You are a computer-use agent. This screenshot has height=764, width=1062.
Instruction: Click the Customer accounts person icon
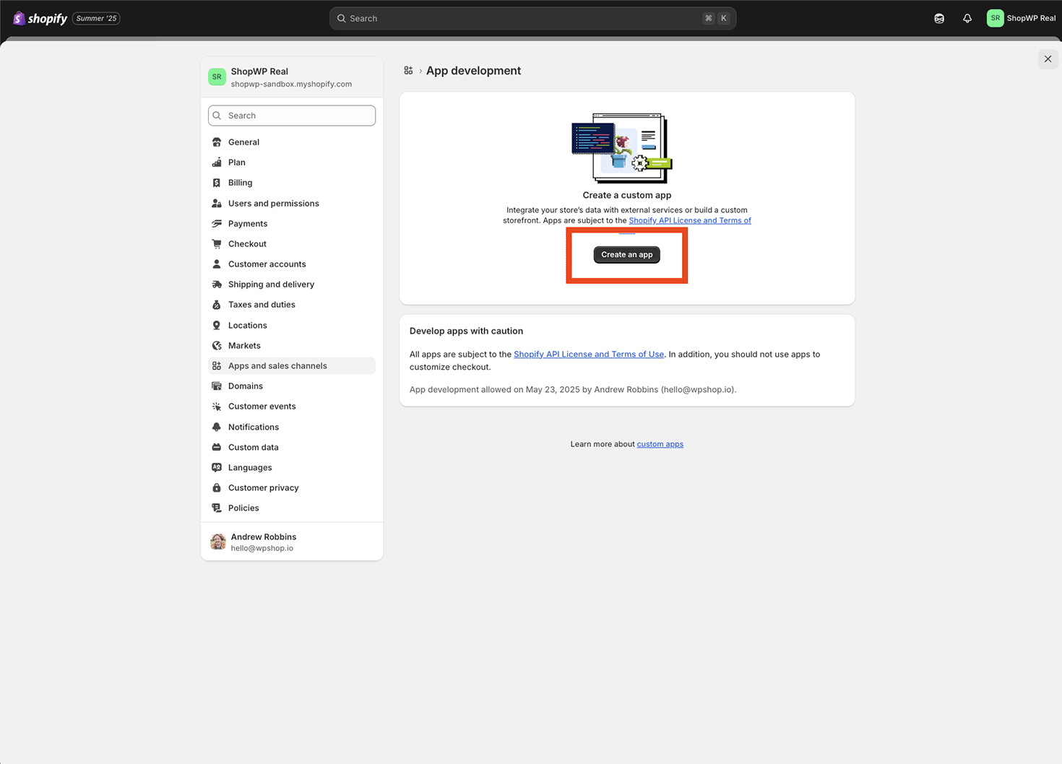click(x=217, y=264)
